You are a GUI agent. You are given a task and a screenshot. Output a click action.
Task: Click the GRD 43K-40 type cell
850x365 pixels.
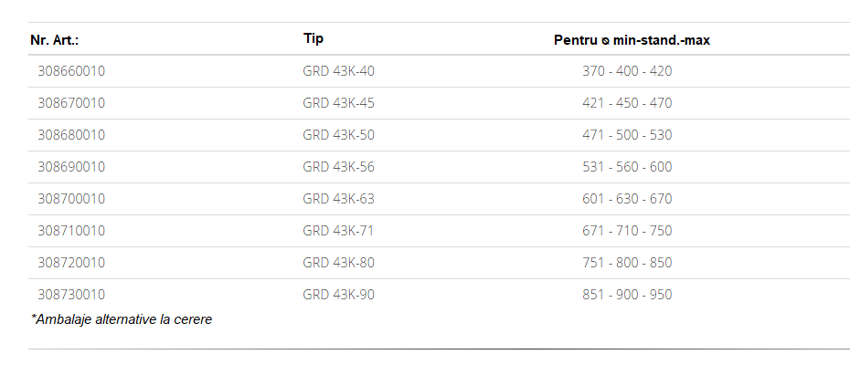338,71
